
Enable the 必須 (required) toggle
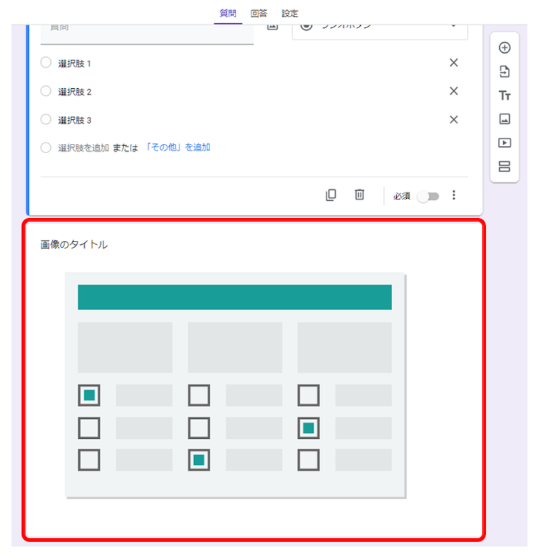tap(429, 196)
